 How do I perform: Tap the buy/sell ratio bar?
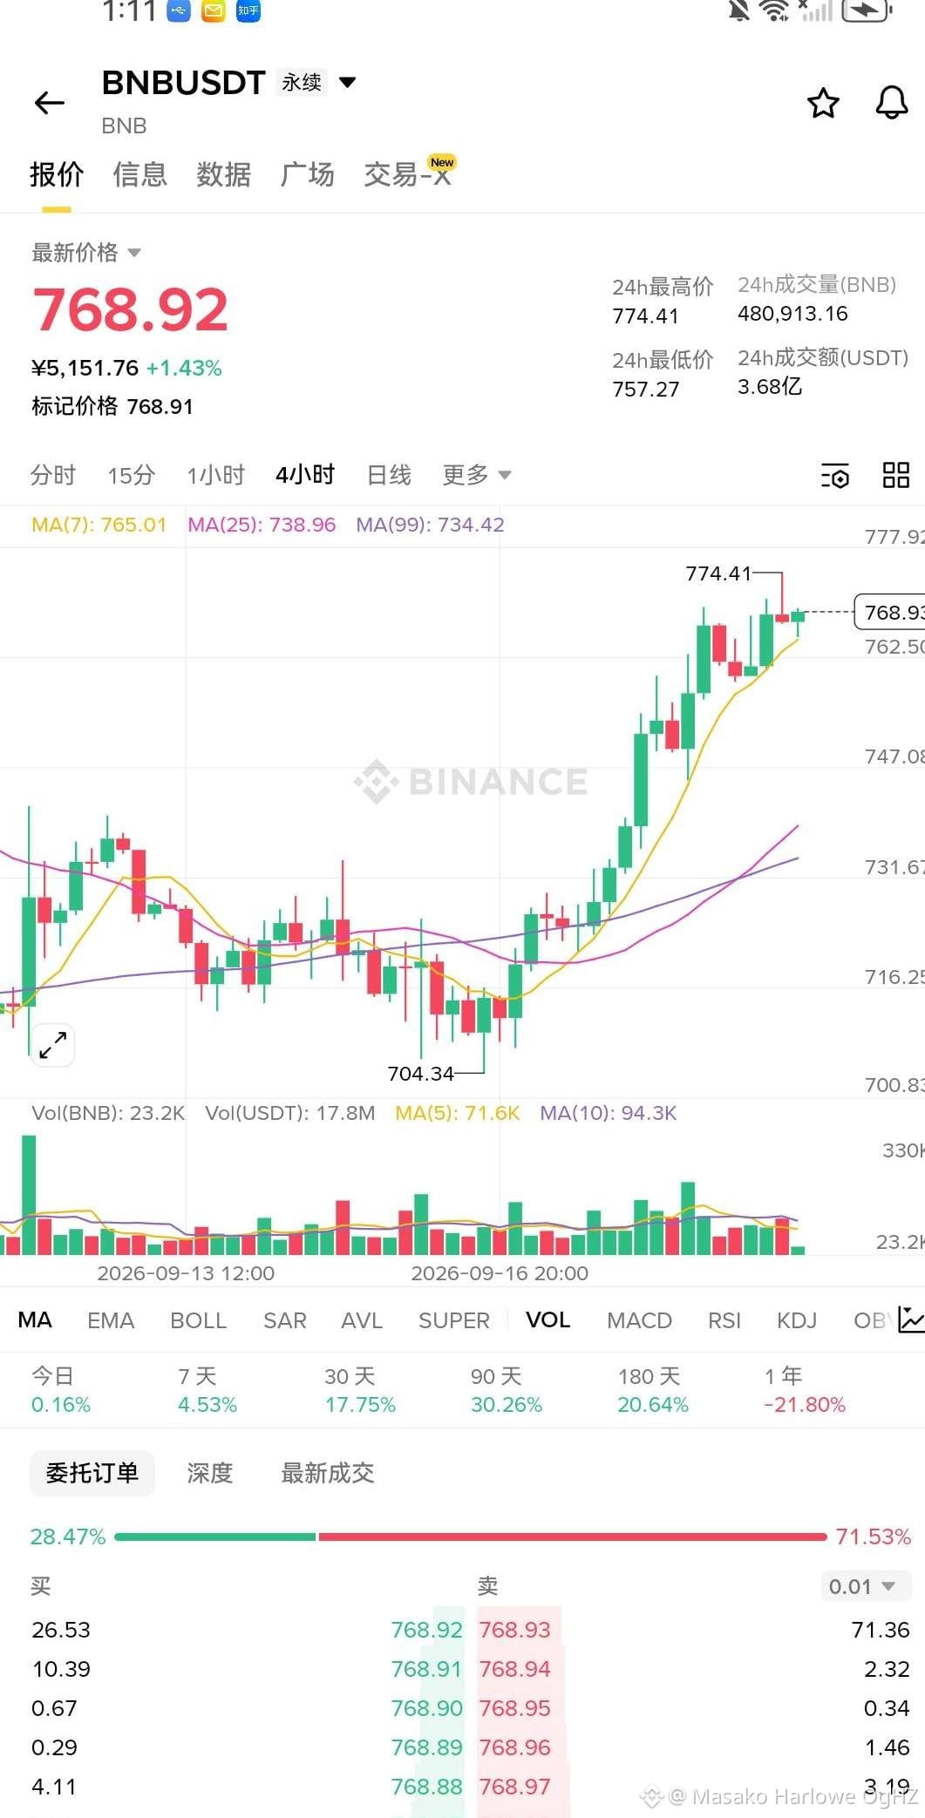tap(470, 1536)
